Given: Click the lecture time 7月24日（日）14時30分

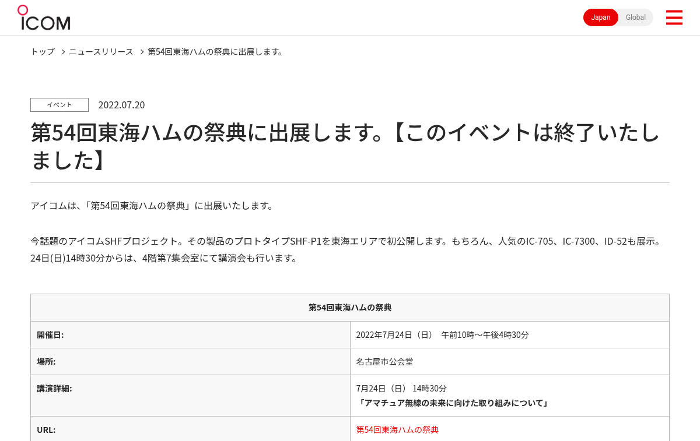Looking at the screenshot, I should coord(401,388).
